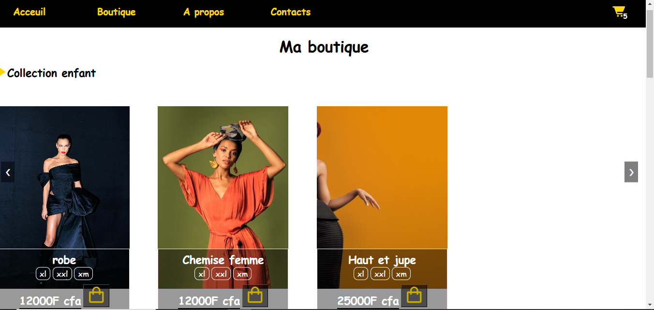Add Haut et jupe to the shopping bag
The height and width of the screenshot is (310, 654).
(414, 296)
